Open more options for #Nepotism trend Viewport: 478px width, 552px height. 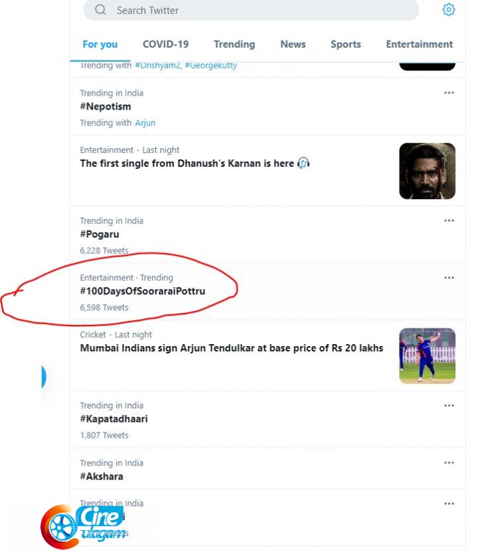(449, 93)
